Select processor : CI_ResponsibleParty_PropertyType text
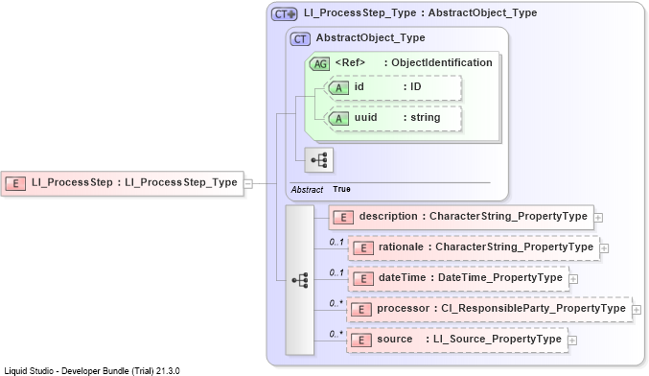 [501, 308]
